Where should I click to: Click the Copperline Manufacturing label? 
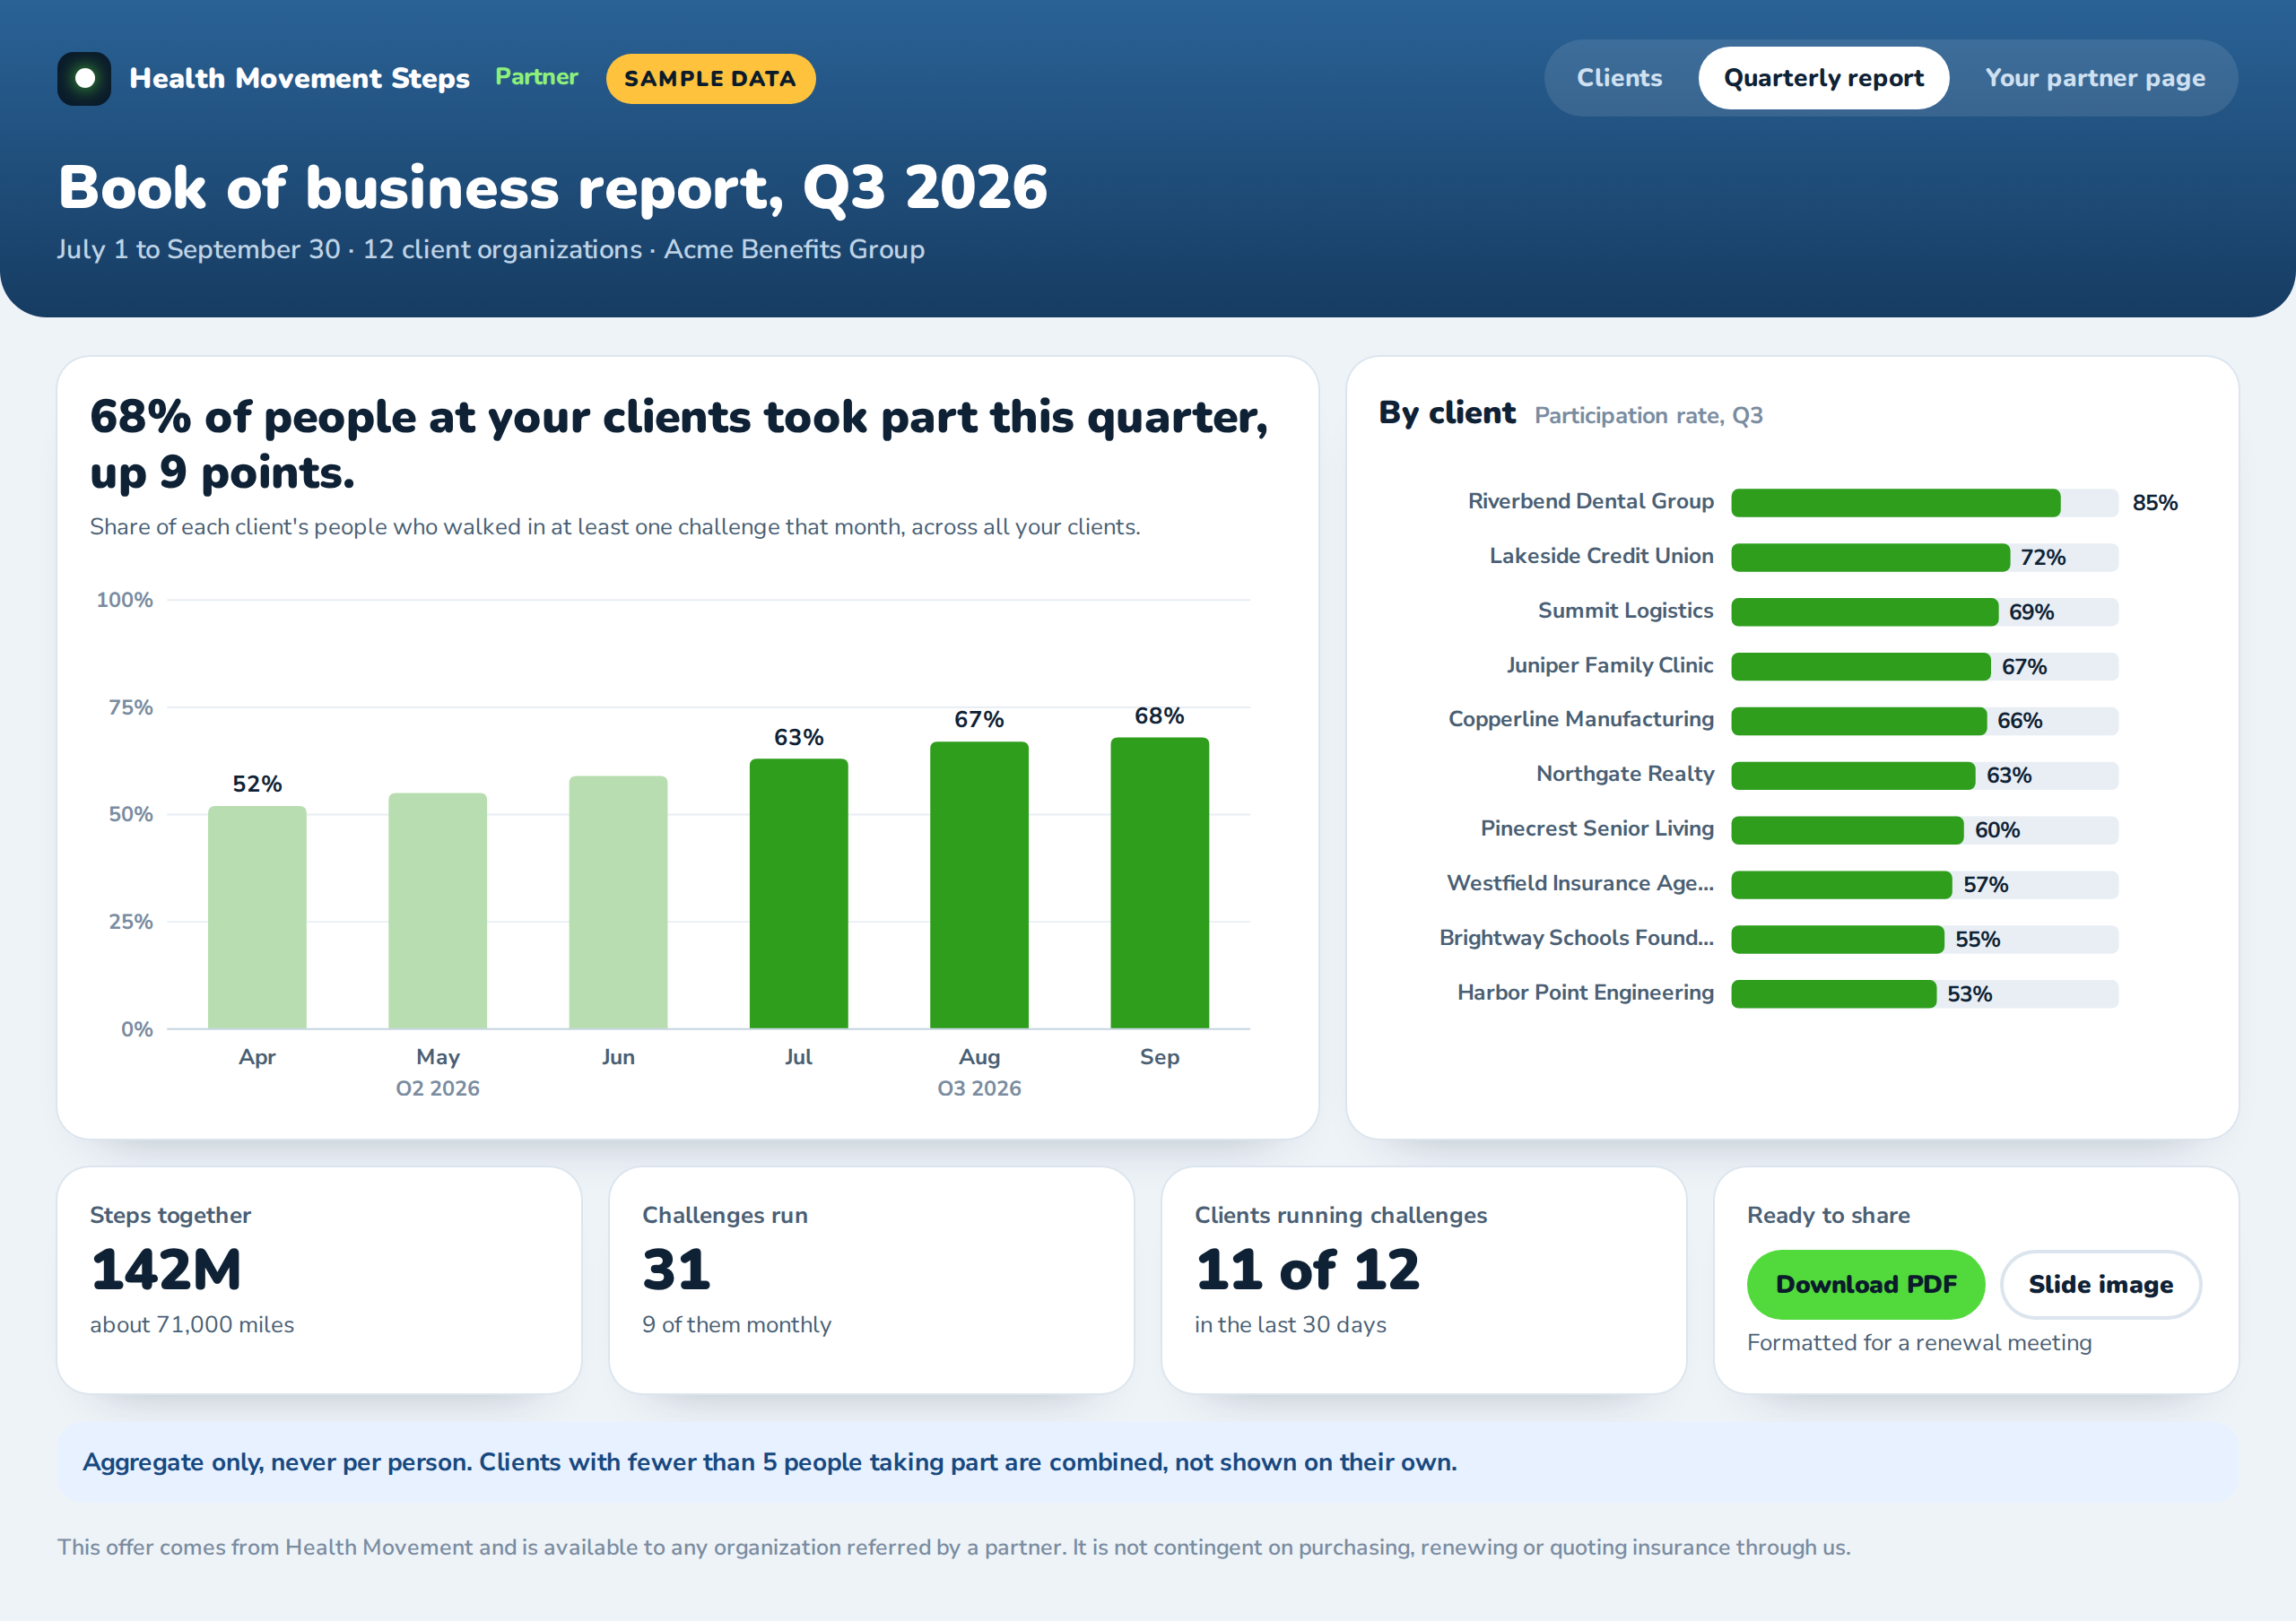click(1580, 720)
